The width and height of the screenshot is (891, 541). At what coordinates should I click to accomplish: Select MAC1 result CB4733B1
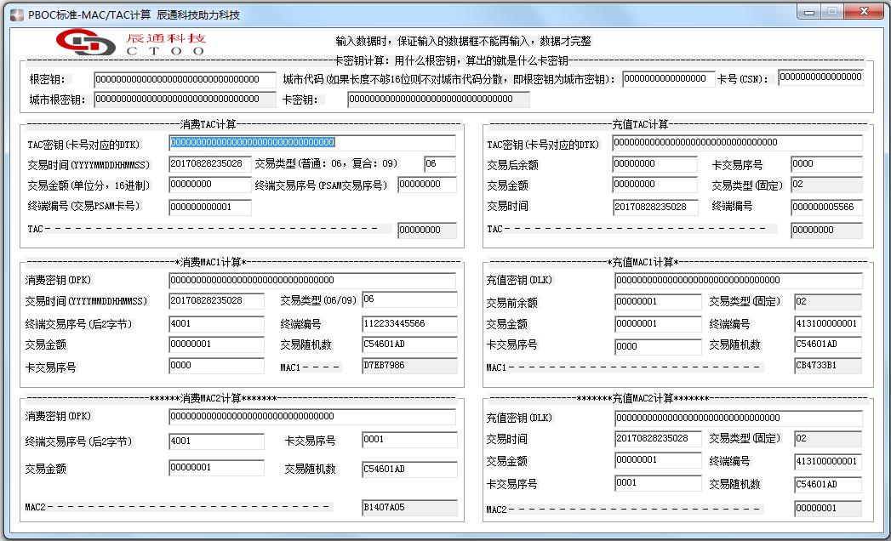coord(828,366)
